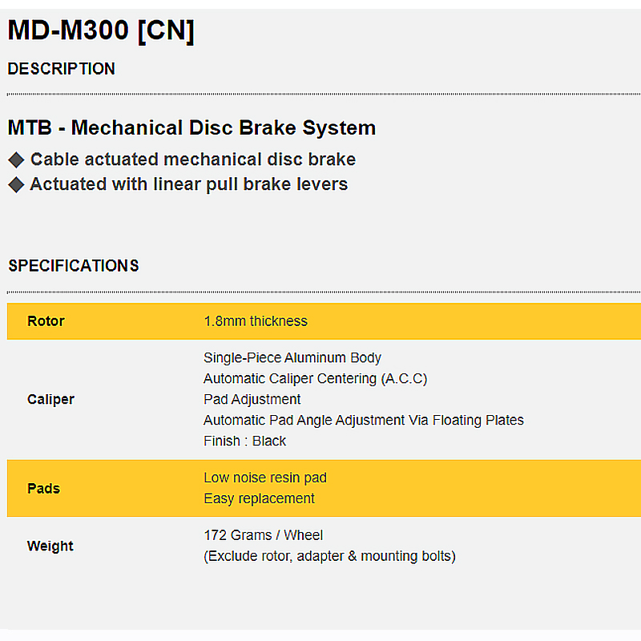Click "Single-Piece Aluminum Body" text

(x=292, y=357)
